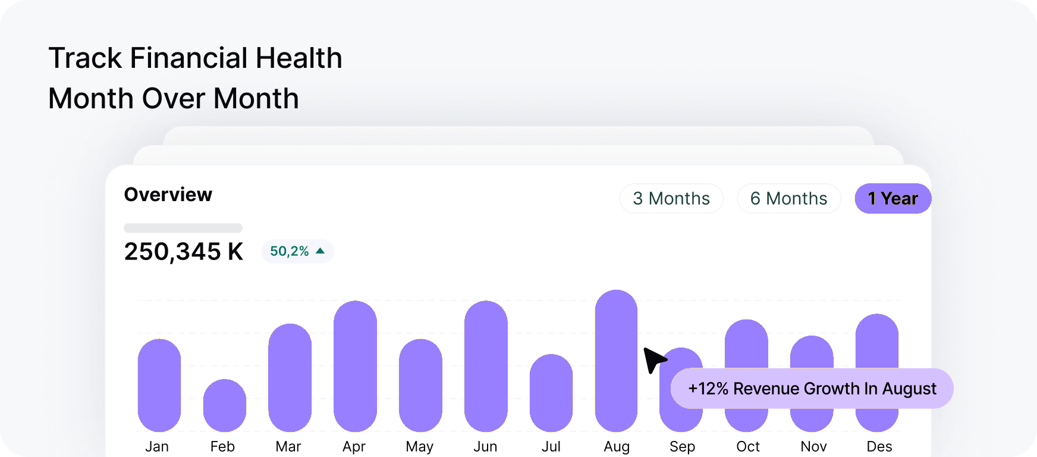The height and width of the screenshot is (457, 1037).
Task: Click the +12% Revenue Growth tooltip
Action: pos(812,389)
